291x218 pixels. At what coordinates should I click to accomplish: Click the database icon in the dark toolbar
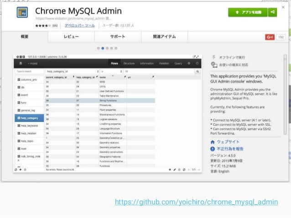click(x=21, y=63)
